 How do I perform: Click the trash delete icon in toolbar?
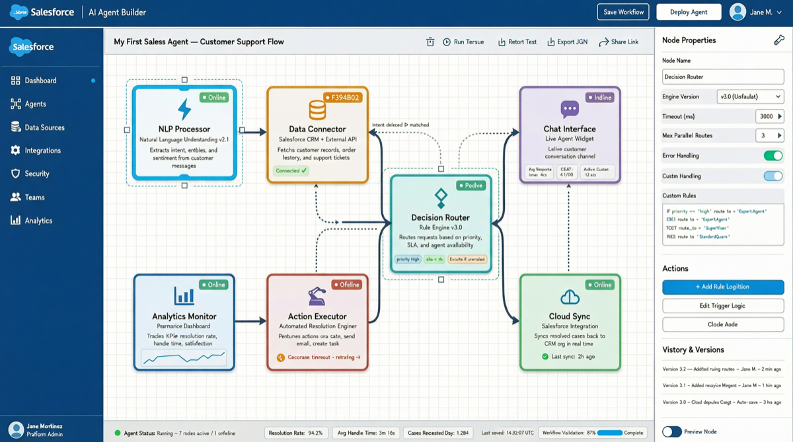click(430, 42)
